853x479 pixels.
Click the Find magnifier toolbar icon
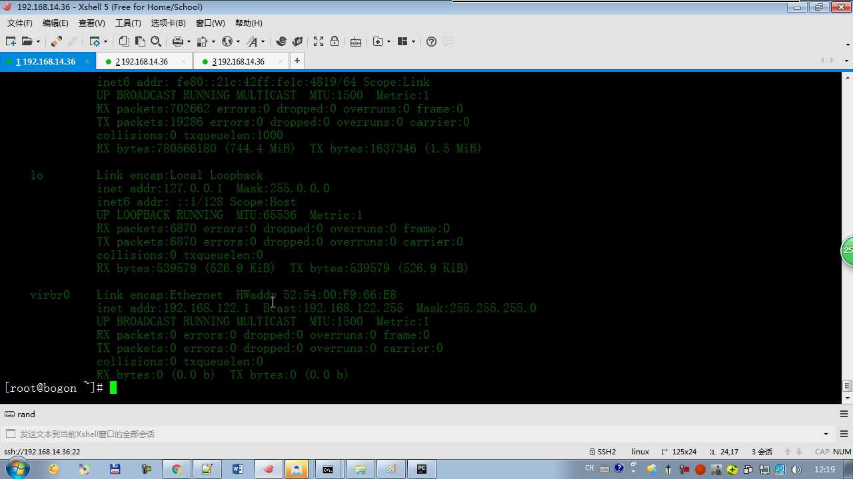[x=156, y=41]
